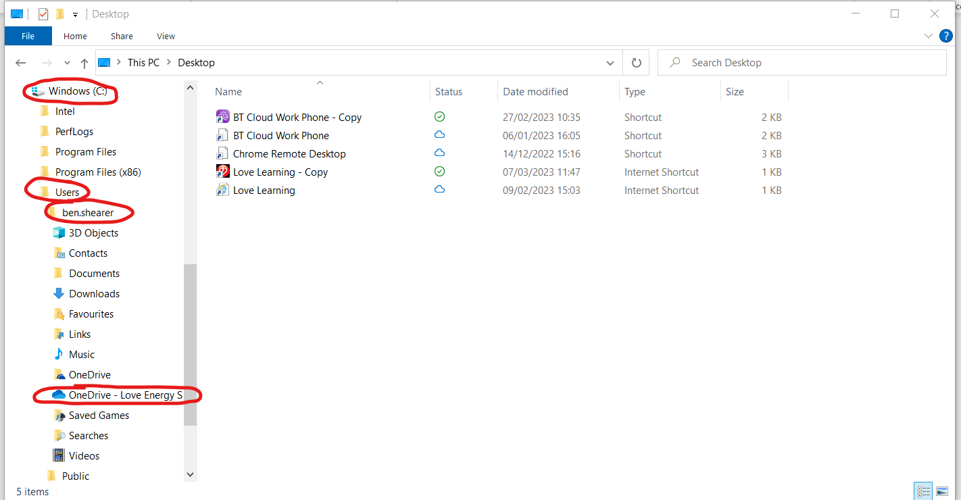
Task: Click the Contacts folder icon
Action: 59,253
